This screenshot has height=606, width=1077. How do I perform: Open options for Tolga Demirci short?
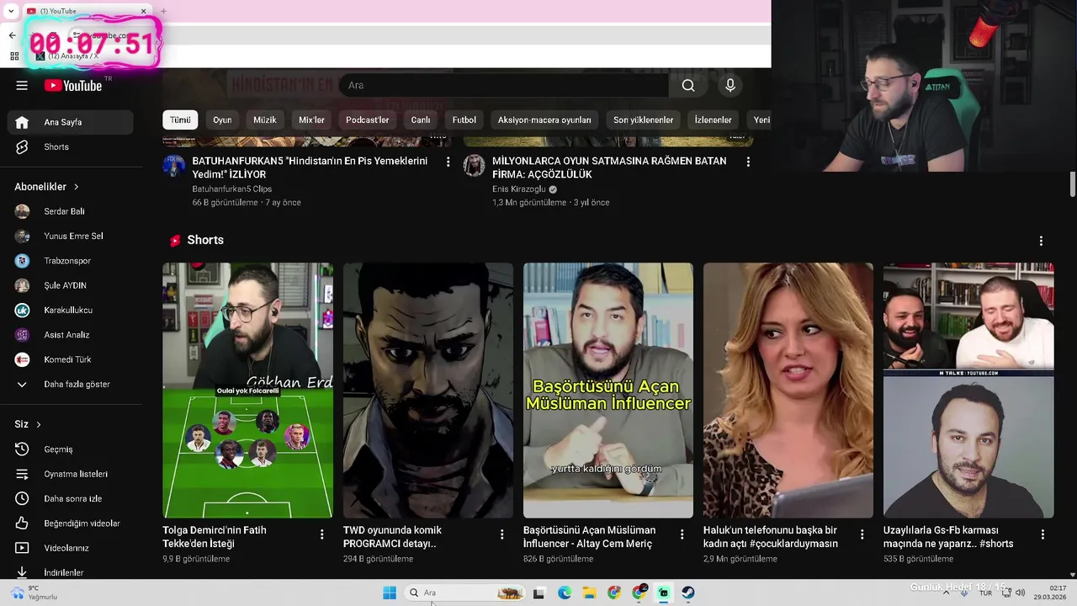[321, 534]
